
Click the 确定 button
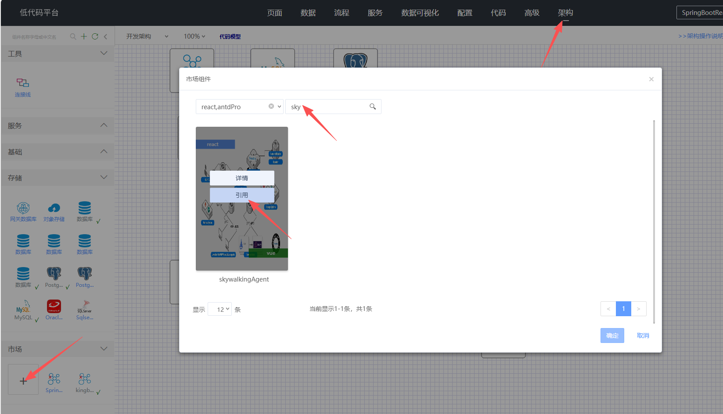point(612,335)
